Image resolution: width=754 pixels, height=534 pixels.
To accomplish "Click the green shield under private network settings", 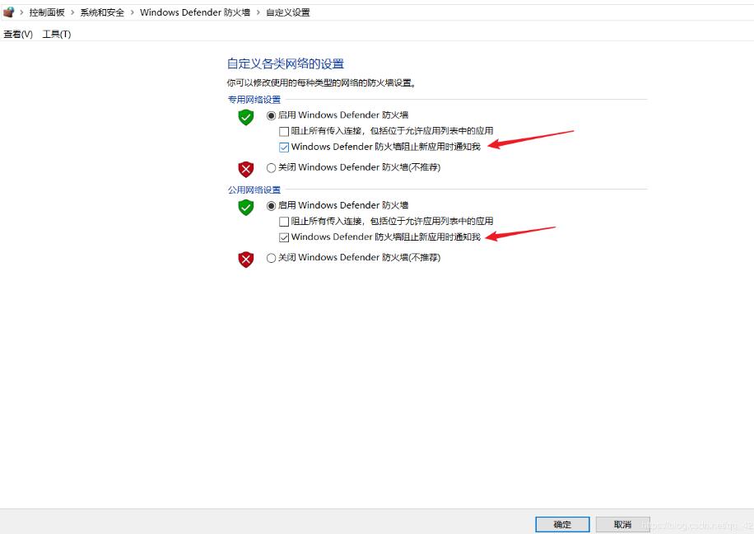I will tap(246, 116).
